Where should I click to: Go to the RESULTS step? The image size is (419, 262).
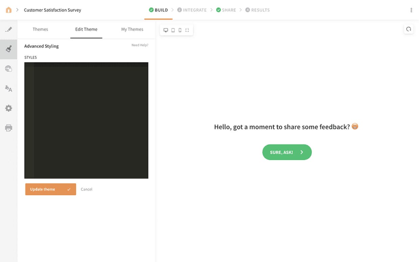point(257,10)
